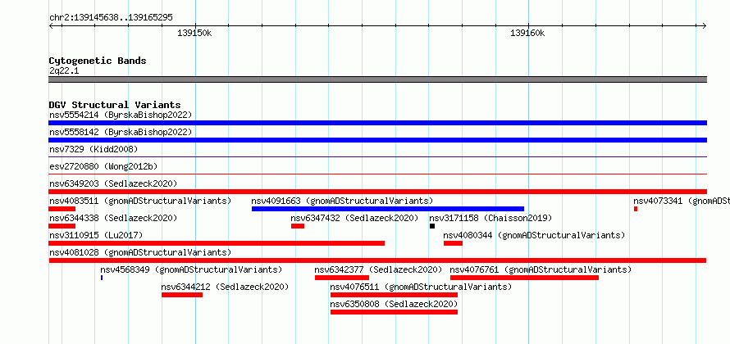Click the nsv3110915 (Lu2017) red bar
The height and width of the screenshot is (344, 730).
coord(217,243)
